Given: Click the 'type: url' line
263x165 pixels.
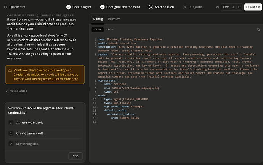Looking at the screenshot, I should pyautogui.click(x=111, y=92).
